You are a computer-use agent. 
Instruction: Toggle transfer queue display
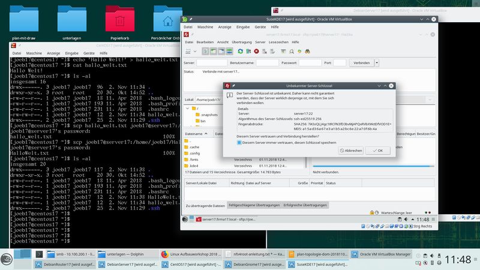click(229, 52)
